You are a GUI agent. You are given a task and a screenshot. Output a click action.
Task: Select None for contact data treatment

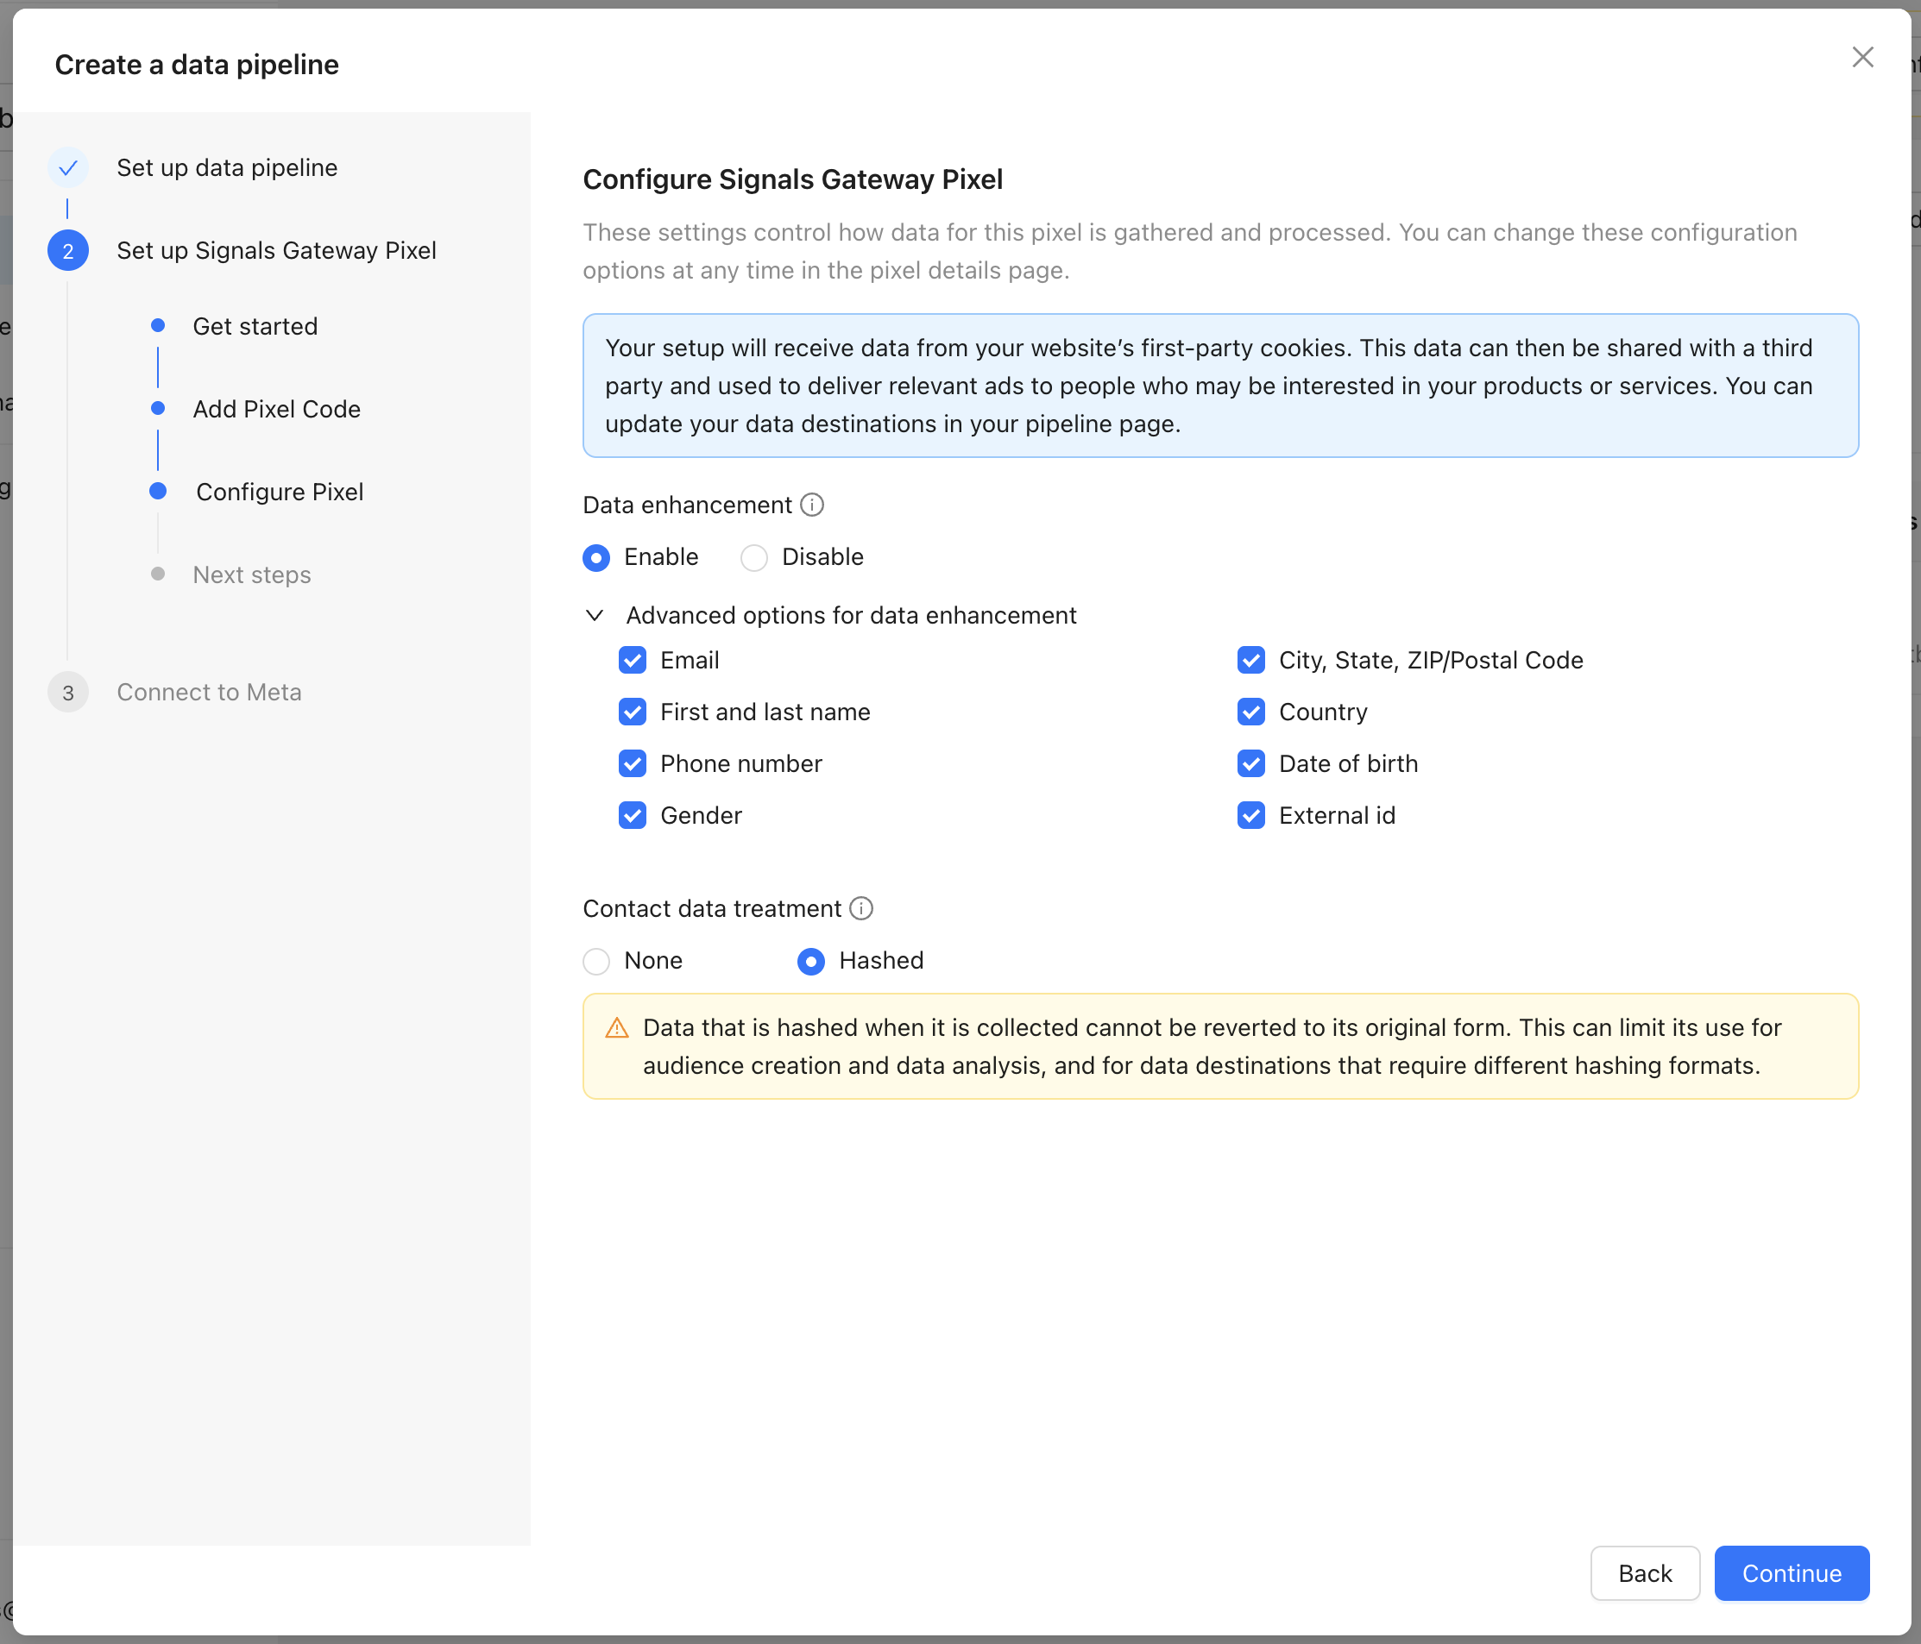coord(596,961)
